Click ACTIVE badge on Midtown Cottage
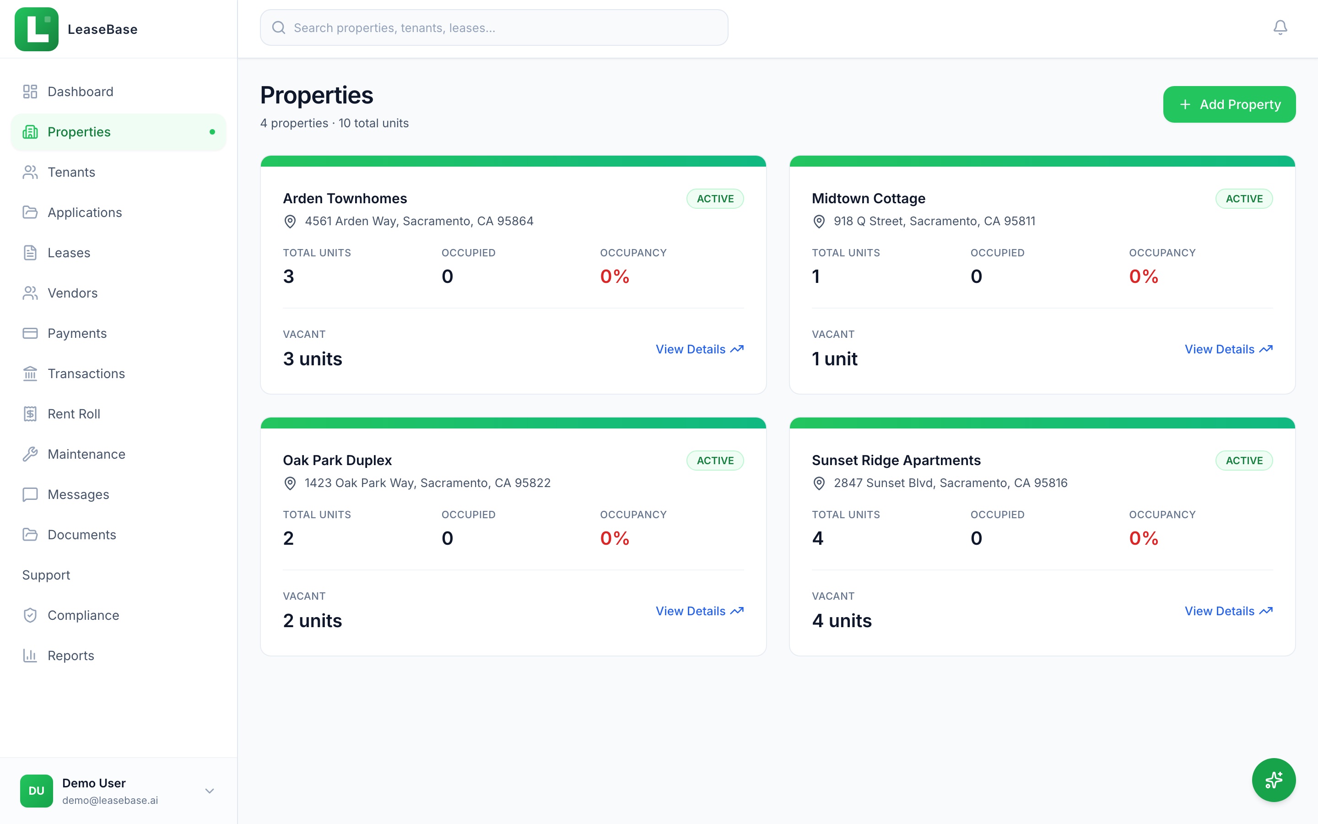Screen dimensions: 1318x824 click(1244, 198)
